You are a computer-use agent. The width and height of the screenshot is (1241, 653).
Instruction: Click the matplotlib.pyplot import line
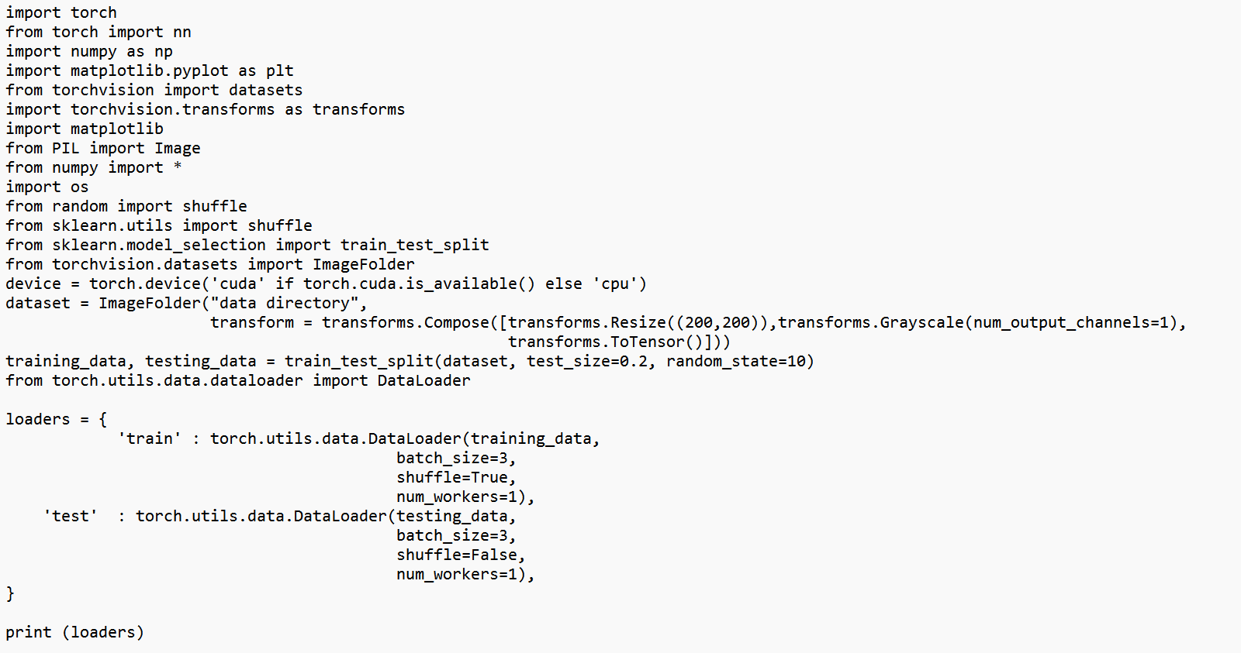click(x=150, y=71)
